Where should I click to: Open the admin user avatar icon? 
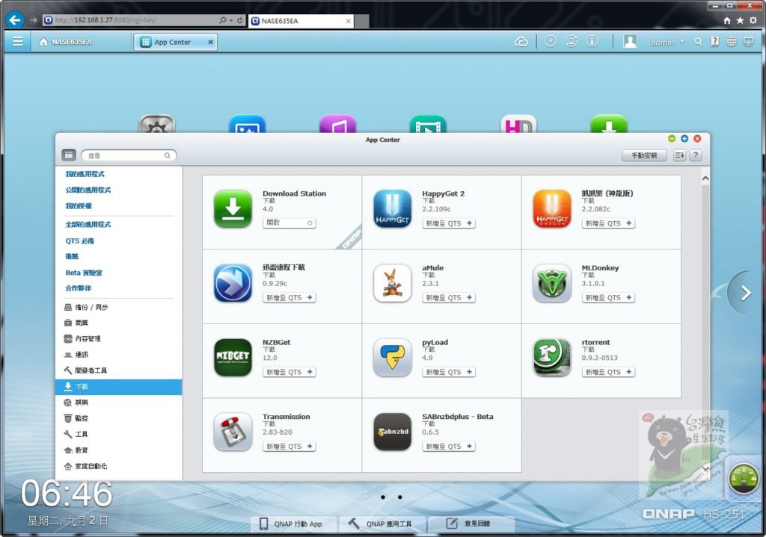click(630, 42)
